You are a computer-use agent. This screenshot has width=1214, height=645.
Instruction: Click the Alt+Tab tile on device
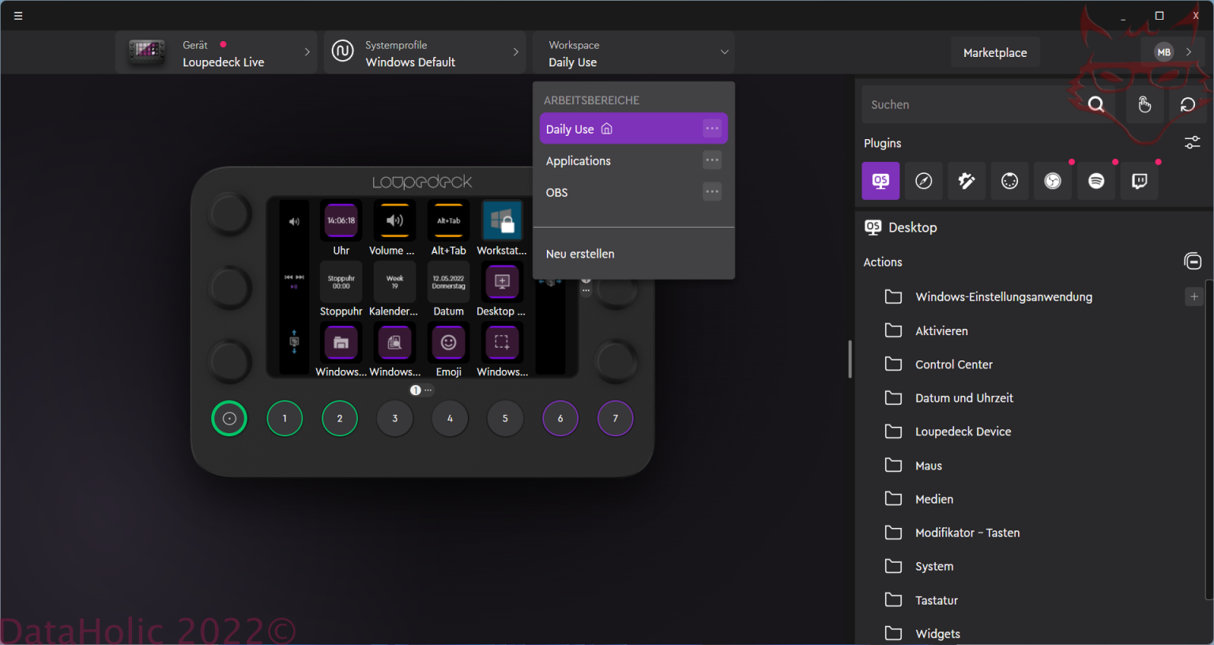[448, 221]
